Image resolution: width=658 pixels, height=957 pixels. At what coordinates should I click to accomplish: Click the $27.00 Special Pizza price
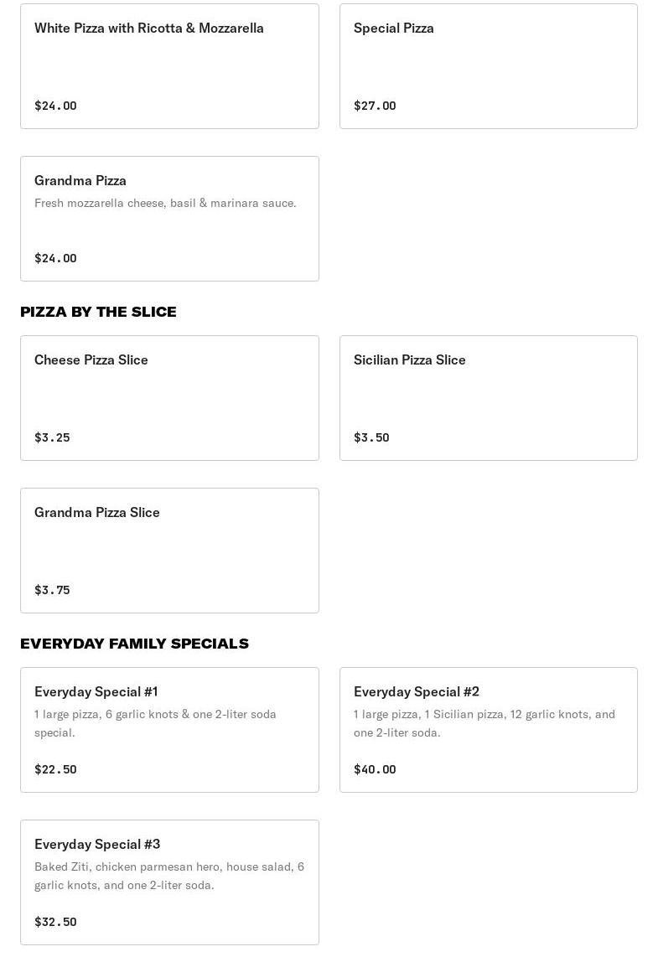coord(375,106)
